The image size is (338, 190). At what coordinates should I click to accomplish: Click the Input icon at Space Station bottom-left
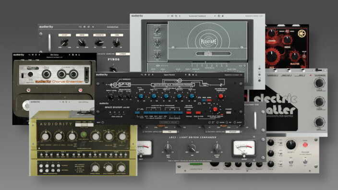tap(103, 122)
